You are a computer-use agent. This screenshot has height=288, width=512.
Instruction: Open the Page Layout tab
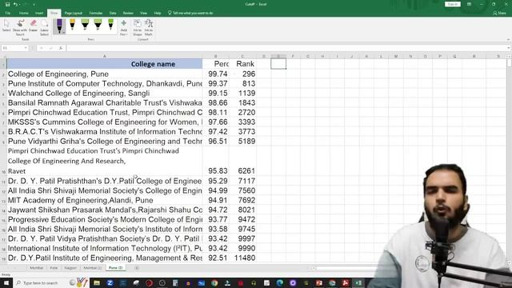(74, 13)
